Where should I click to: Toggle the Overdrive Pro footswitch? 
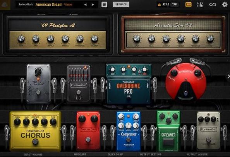click(129, 97)
